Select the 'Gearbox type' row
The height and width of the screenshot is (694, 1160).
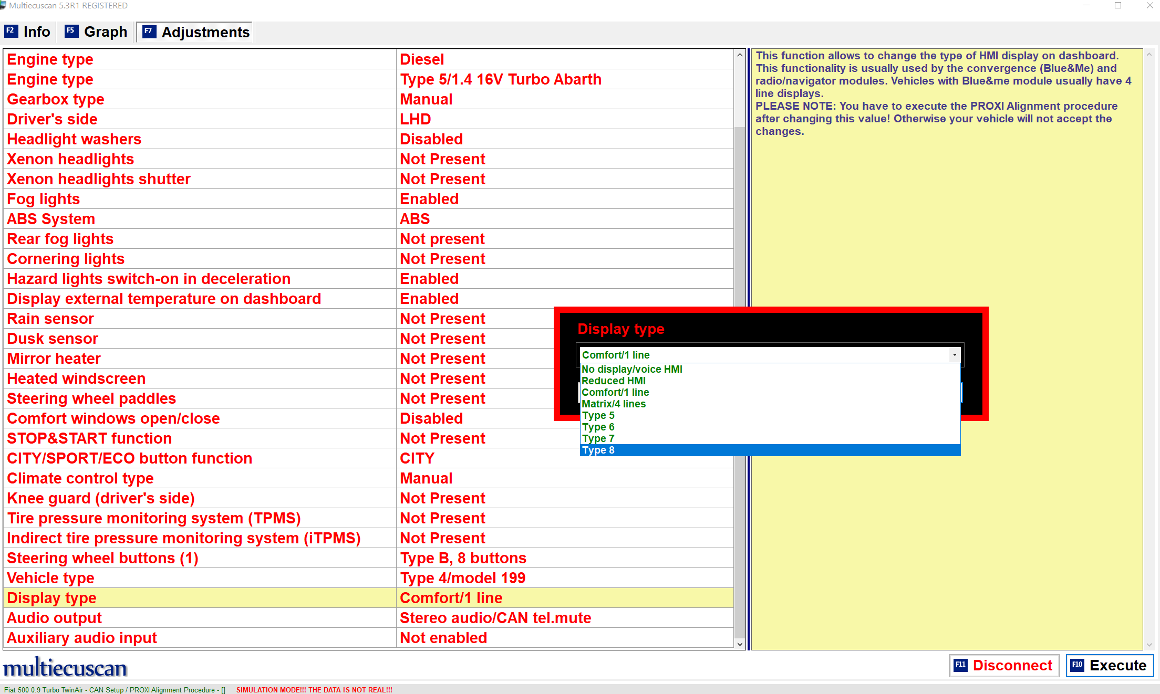click(368, 99)
